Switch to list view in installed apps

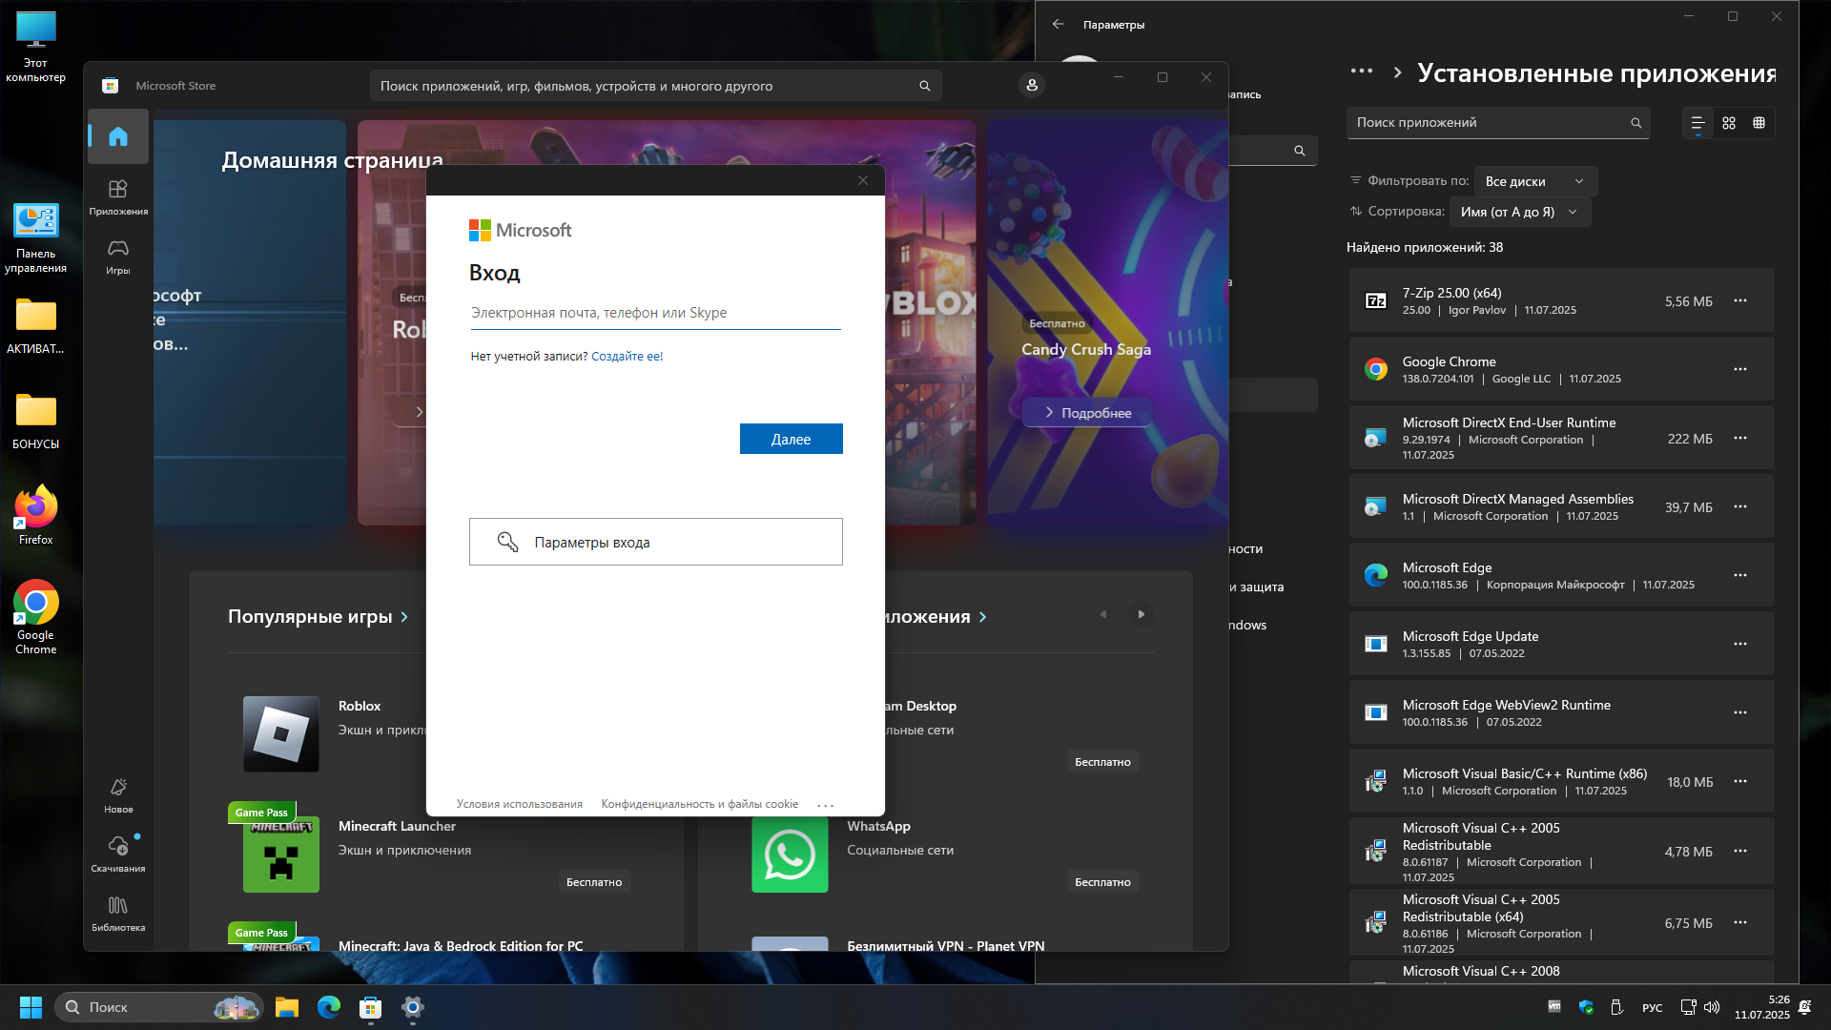coord(1697,123)
